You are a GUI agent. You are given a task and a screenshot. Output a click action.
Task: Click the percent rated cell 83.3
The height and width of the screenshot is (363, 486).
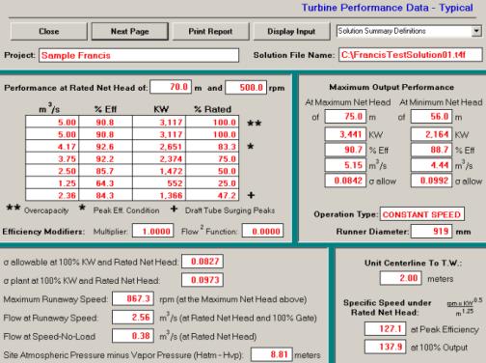pyautogui.click(x=212, y=147)
